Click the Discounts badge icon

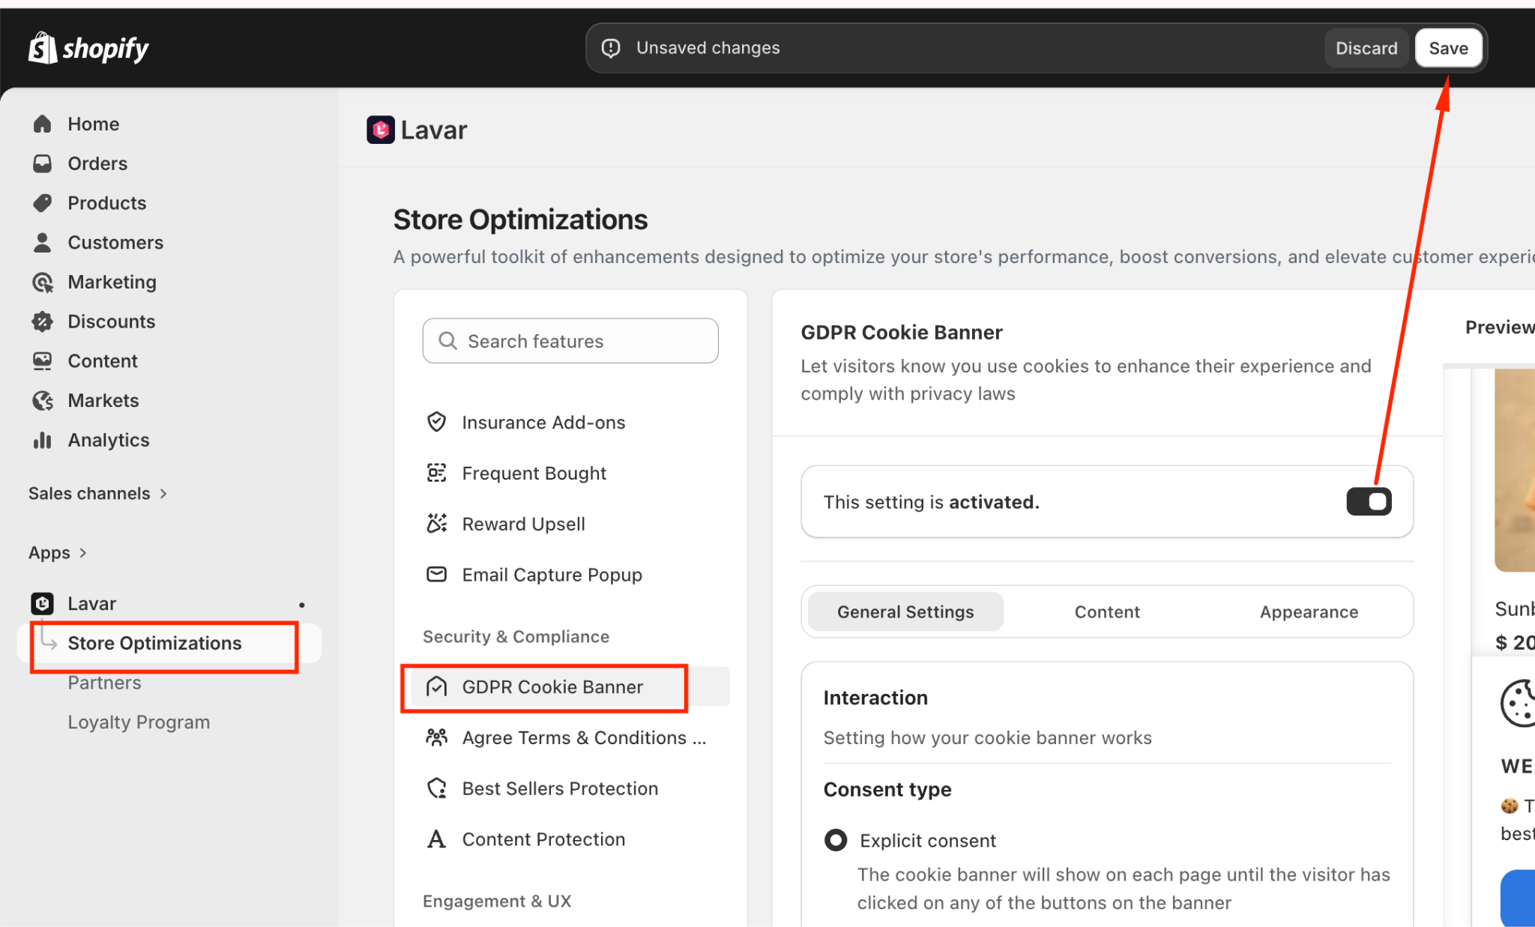tap(43, 321)
